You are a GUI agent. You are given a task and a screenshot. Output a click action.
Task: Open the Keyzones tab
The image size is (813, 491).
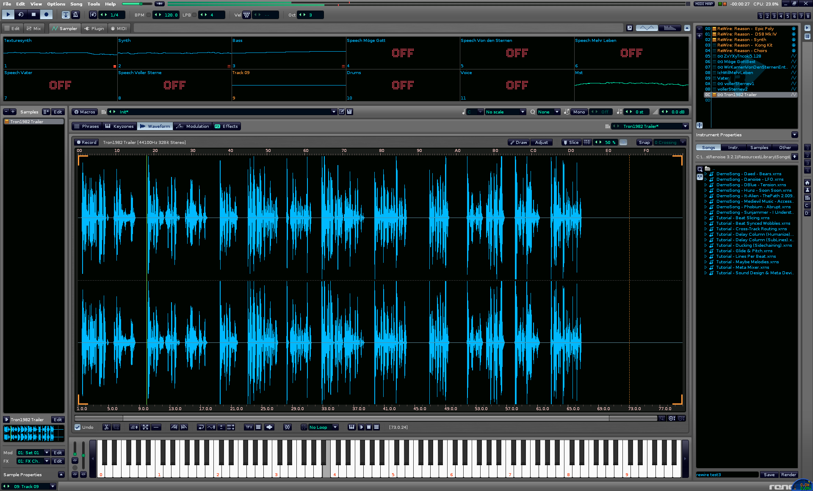[x=119, y=126]
